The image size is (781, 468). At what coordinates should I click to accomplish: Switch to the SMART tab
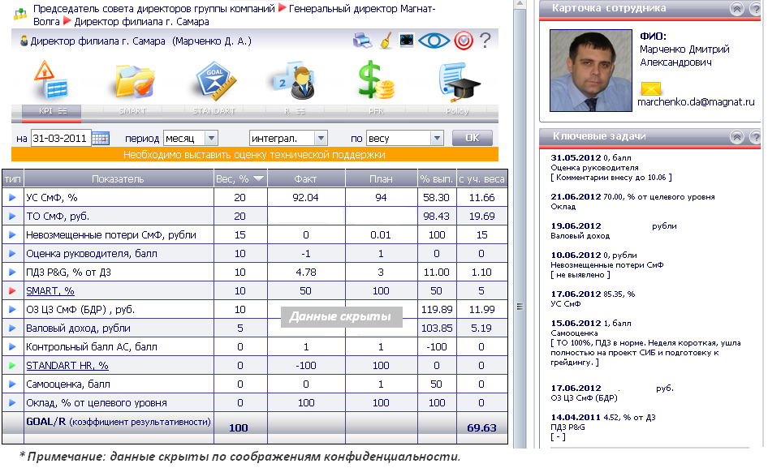pyautogui.click(x=132, y=111)
